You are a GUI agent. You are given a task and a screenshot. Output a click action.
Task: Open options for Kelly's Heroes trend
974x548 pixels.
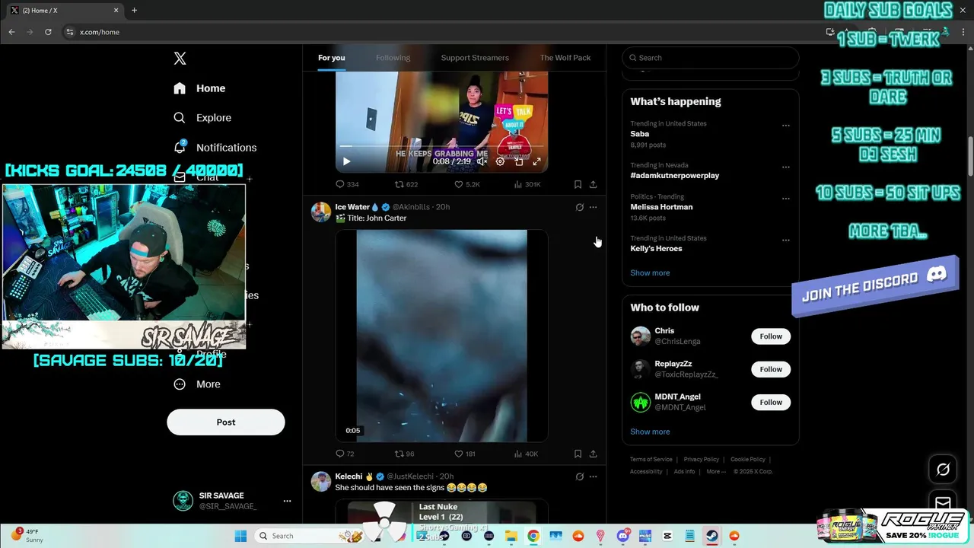pyautogui.click(x=785, y=240)
